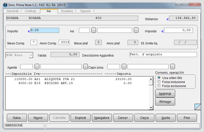Switch to the Generali tab

tap(12, 11)
